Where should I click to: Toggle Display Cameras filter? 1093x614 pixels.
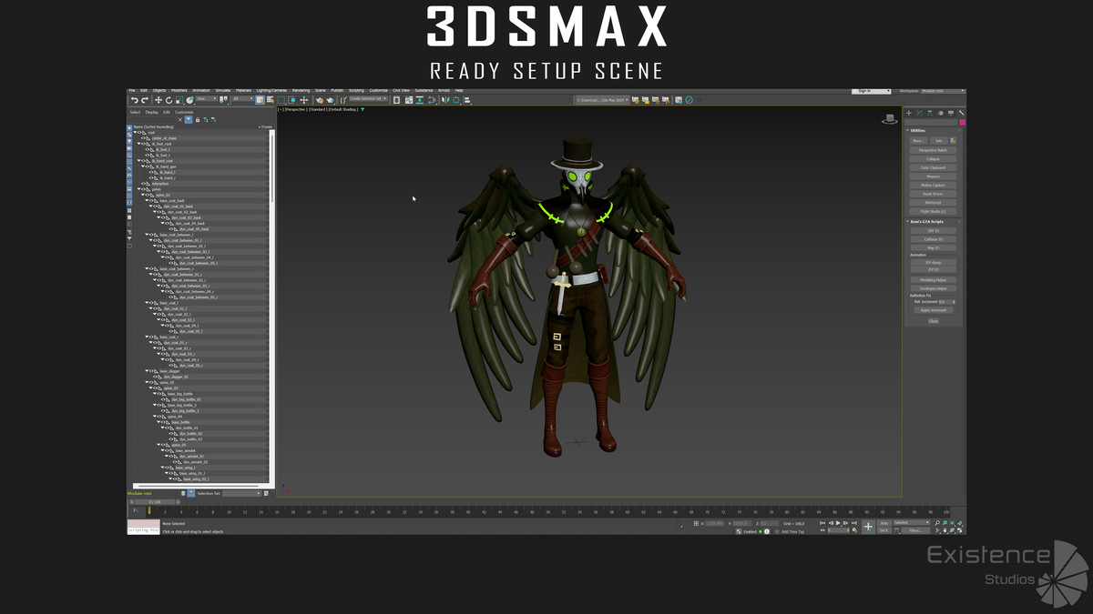pos(129,148)
